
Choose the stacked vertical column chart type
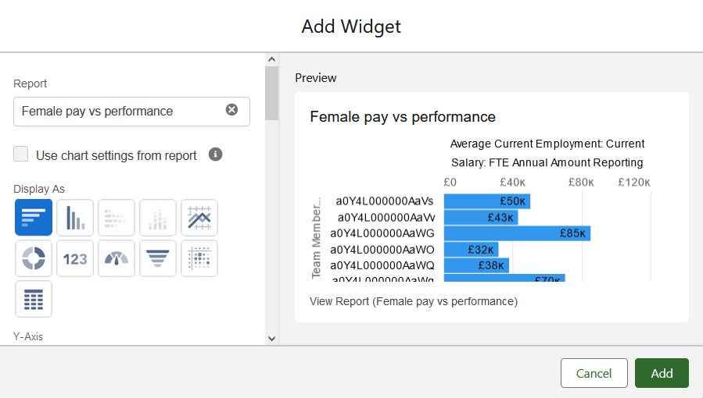pos(158,218)
